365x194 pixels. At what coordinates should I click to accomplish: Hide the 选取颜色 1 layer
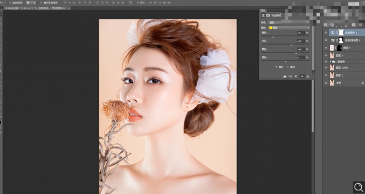[x=326, y=33]
